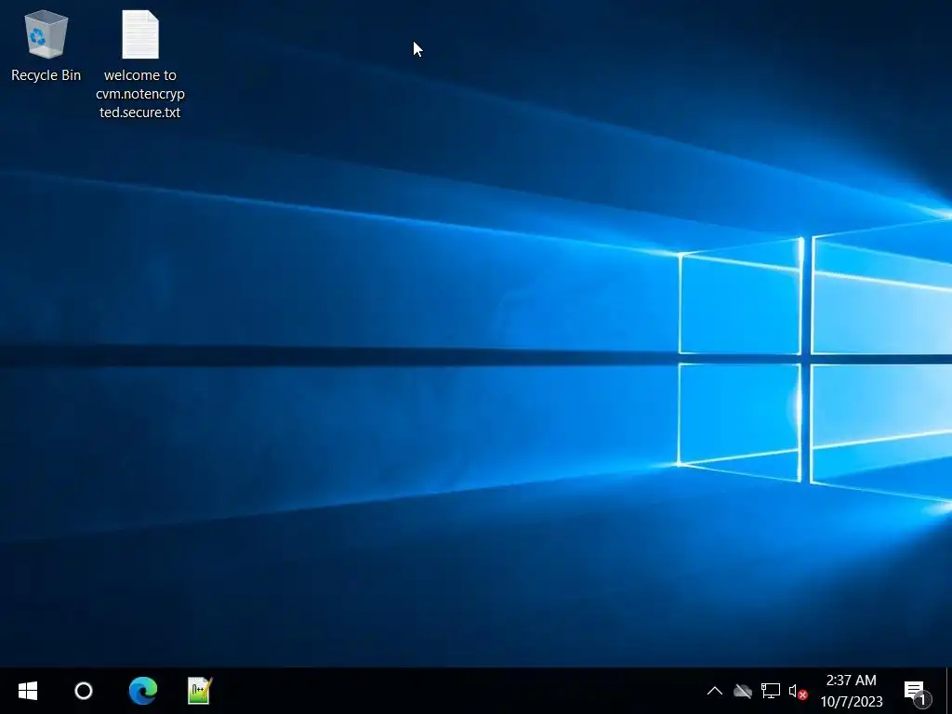The width and height of the screenshot is (952, 714).
Task: Open the Windows Start menu
Action: (x=28, y=691)
